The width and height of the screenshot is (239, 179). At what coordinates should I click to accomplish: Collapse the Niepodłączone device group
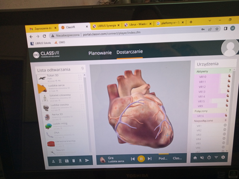[211, 120]
